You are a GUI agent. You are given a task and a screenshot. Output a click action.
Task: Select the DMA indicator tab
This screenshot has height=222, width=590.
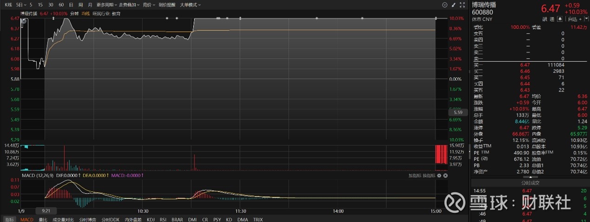(x=242, y=219)
